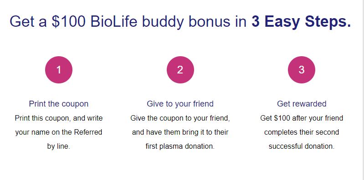Click the 'first plasma donation.' text

pos(180,146)
